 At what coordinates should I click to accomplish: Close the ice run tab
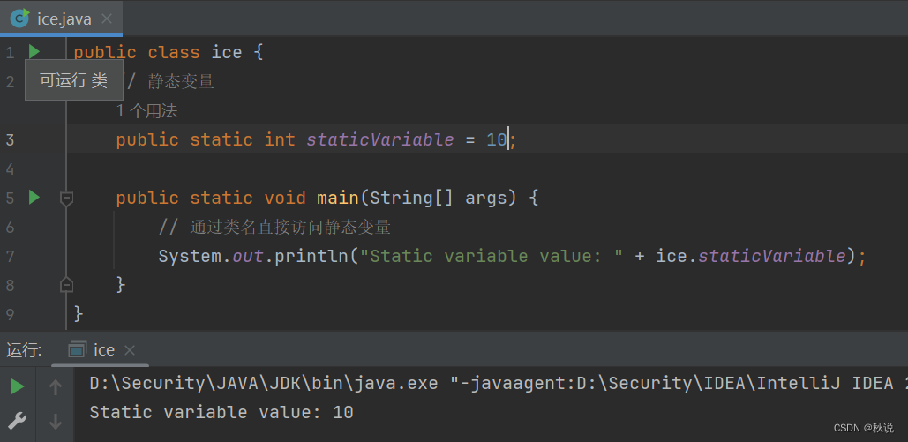tap(130, 350)
